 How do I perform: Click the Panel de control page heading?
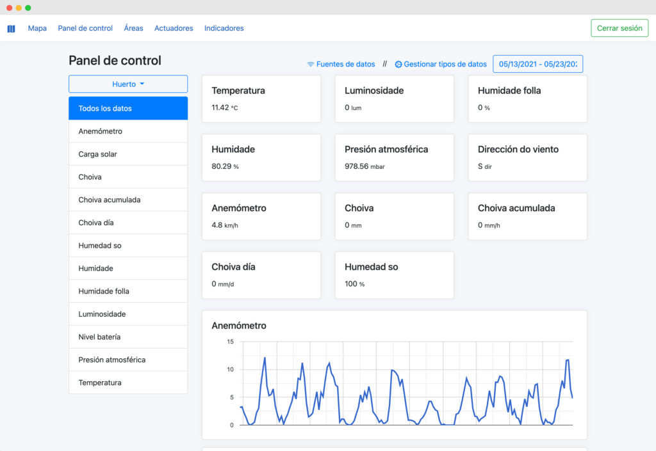(115, 61)
